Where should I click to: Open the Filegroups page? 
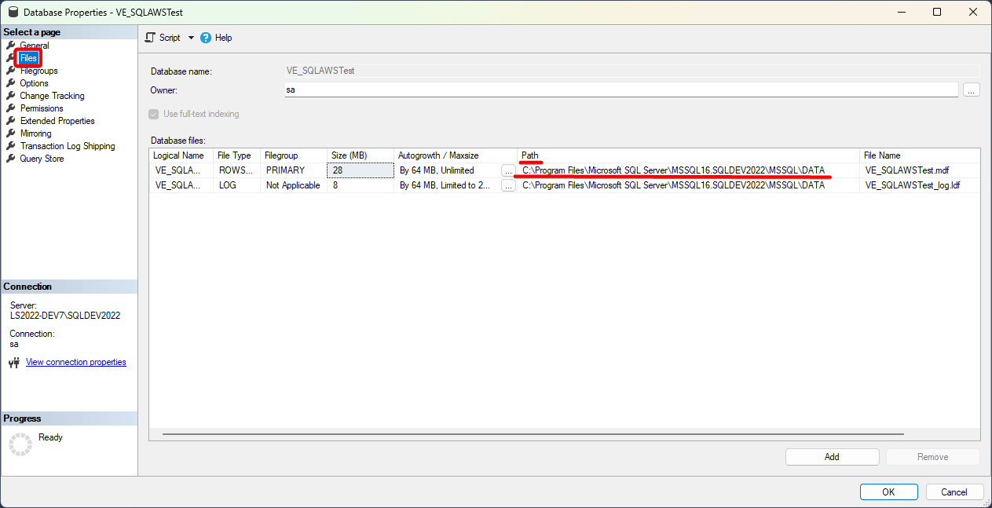point(39,71)
